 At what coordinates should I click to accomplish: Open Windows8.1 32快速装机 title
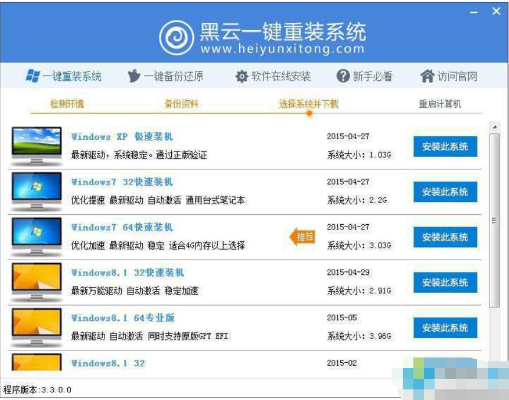tap(128, 273)
